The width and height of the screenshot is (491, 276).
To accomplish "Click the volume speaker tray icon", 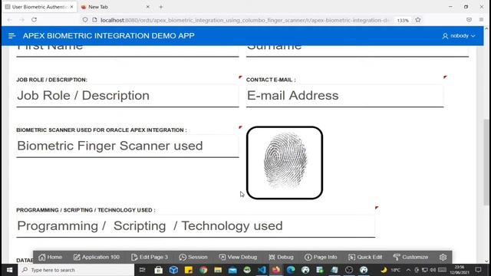I will [x=433, y=270].
